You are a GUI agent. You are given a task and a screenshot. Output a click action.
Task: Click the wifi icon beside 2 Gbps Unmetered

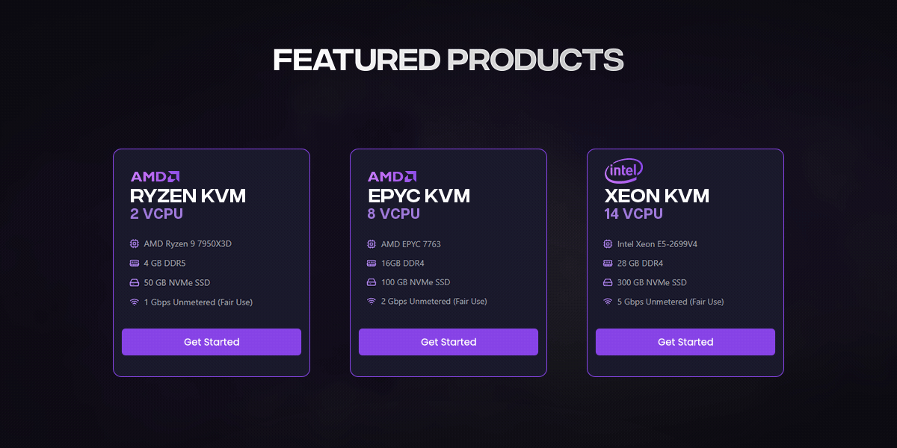click(x=372, y=302)
